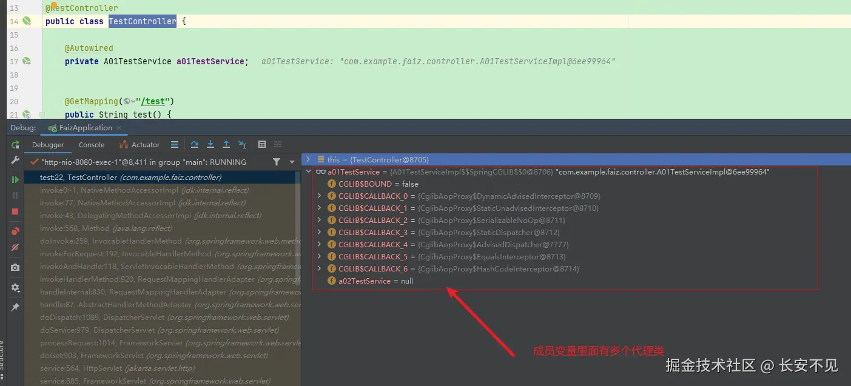Click the a01TestService field in the editor

click(210, 61)
